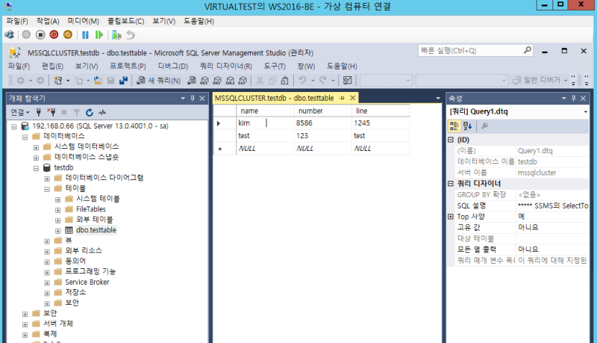597x343 pixels.
Task: Select the FileTables folder in tree
Action: click(90, 209)
